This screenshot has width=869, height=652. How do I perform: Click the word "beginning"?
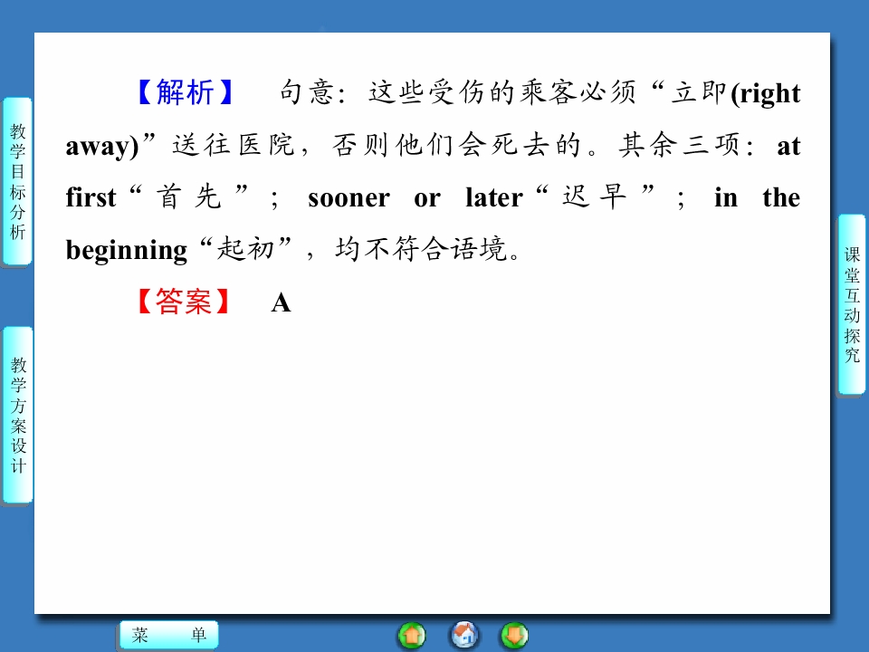click(x=127, y=251)
